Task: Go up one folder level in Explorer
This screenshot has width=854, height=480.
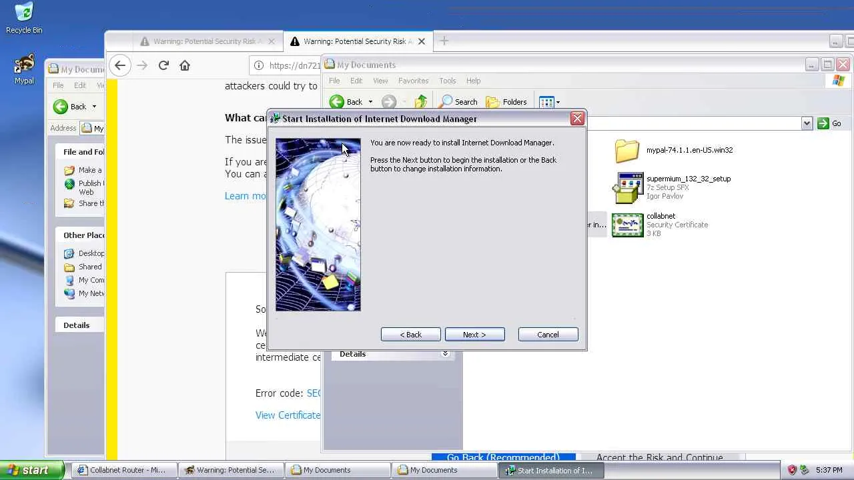Action: click(x=420, y=102)
